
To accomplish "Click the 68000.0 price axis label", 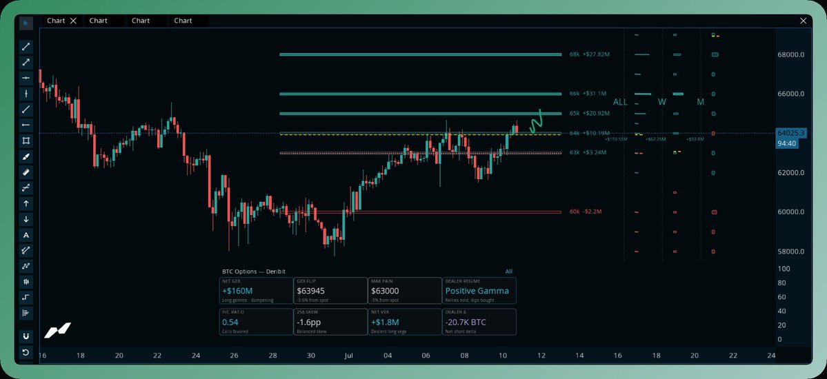I will click(x=790, y=55).
